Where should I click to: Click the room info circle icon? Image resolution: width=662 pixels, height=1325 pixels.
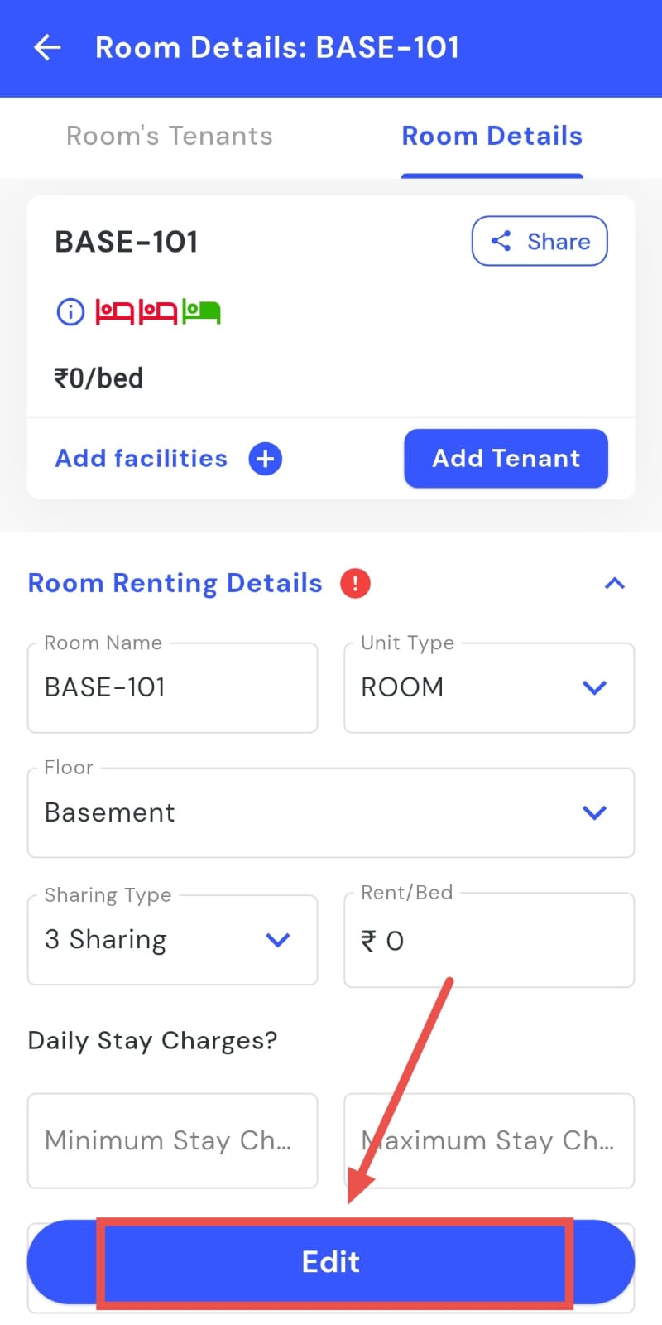(70, 312)
